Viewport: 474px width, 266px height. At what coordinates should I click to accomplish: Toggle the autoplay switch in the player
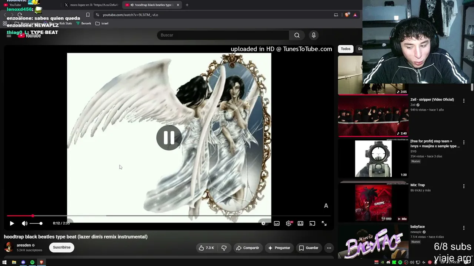coord(263,224)
